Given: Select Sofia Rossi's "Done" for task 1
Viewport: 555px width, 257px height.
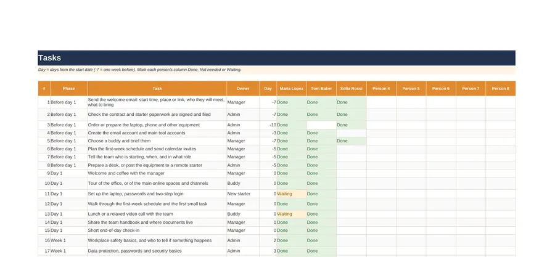Looking at the screenshot, I should tap(351, 102).
